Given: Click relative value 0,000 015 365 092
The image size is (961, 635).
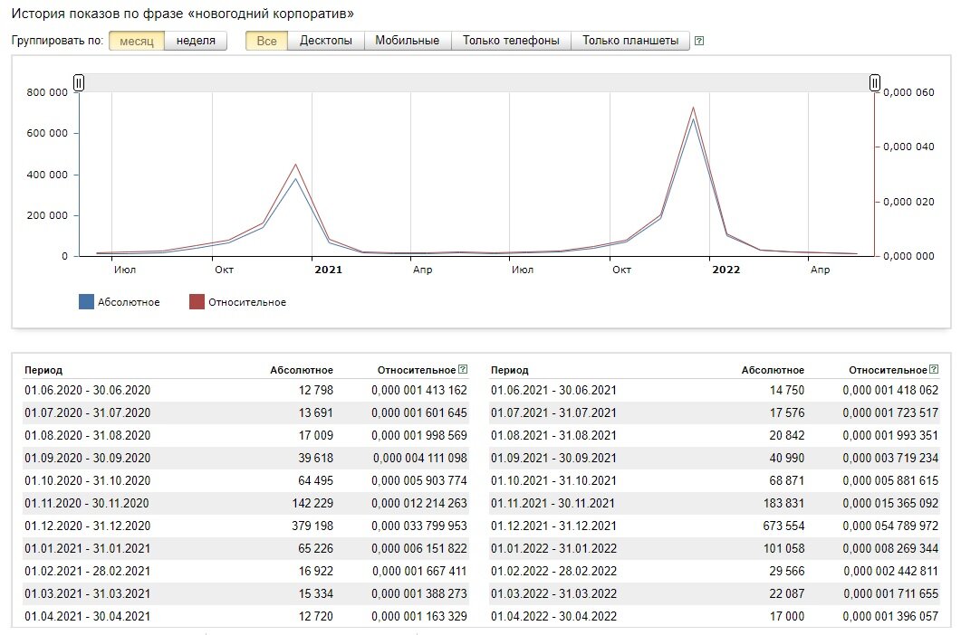Looking at the screenshot, I should tap(890, 503).
